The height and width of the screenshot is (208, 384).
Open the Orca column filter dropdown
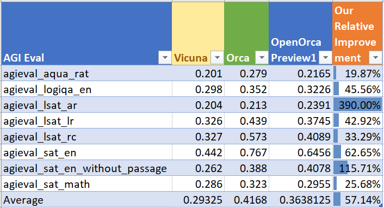pyautogui.click(x=262, y=58)
